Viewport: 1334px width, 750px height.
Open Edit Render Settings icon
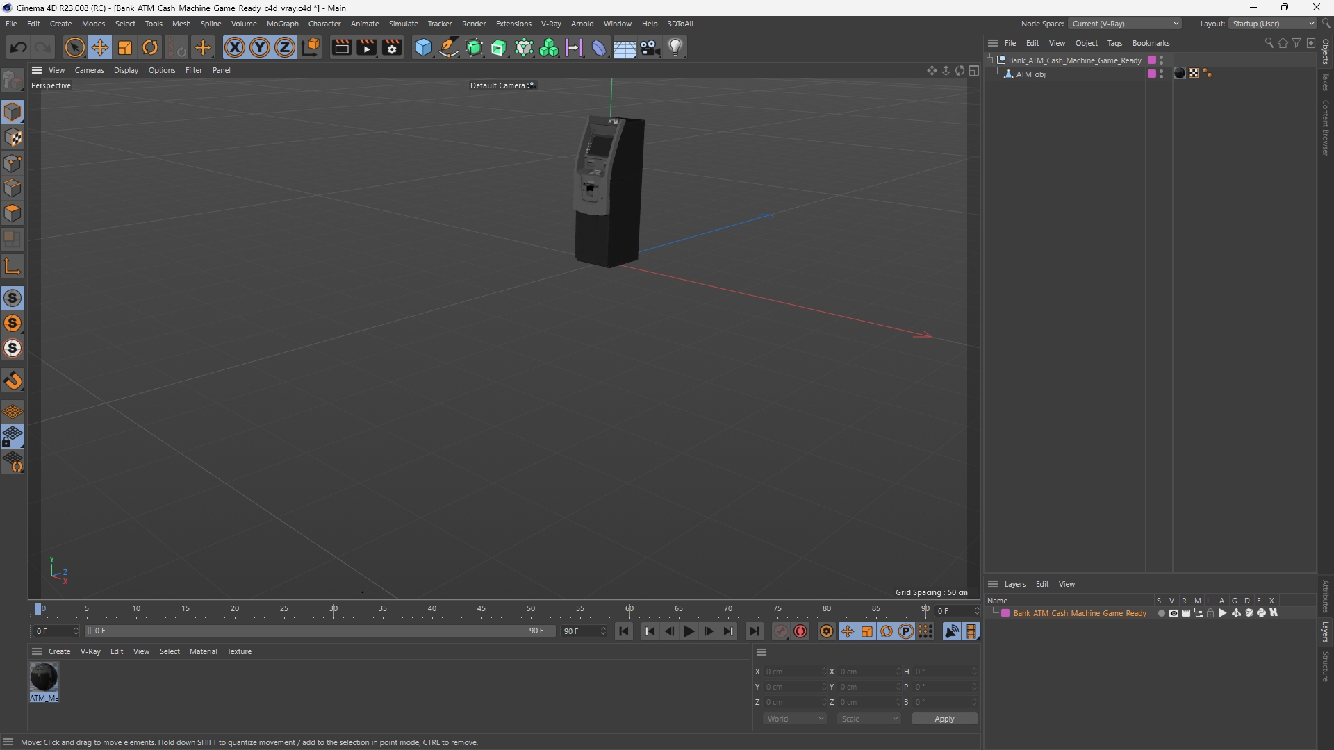[392, 47]
